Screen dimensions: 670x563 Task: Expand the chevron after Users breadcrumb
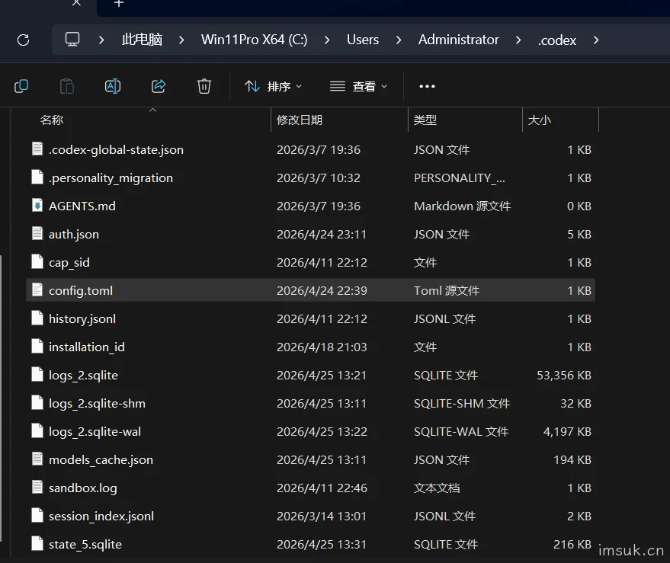coord(399,40)
